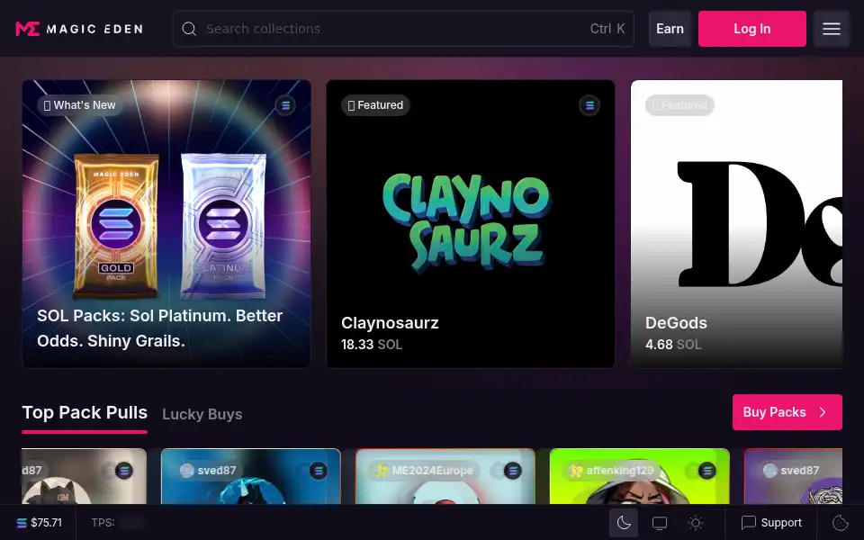Image resolution: width=864 pixels, height=540 pixels.
Task: Select the Top Pack Pulls tab
Action: tap(85, 413)
